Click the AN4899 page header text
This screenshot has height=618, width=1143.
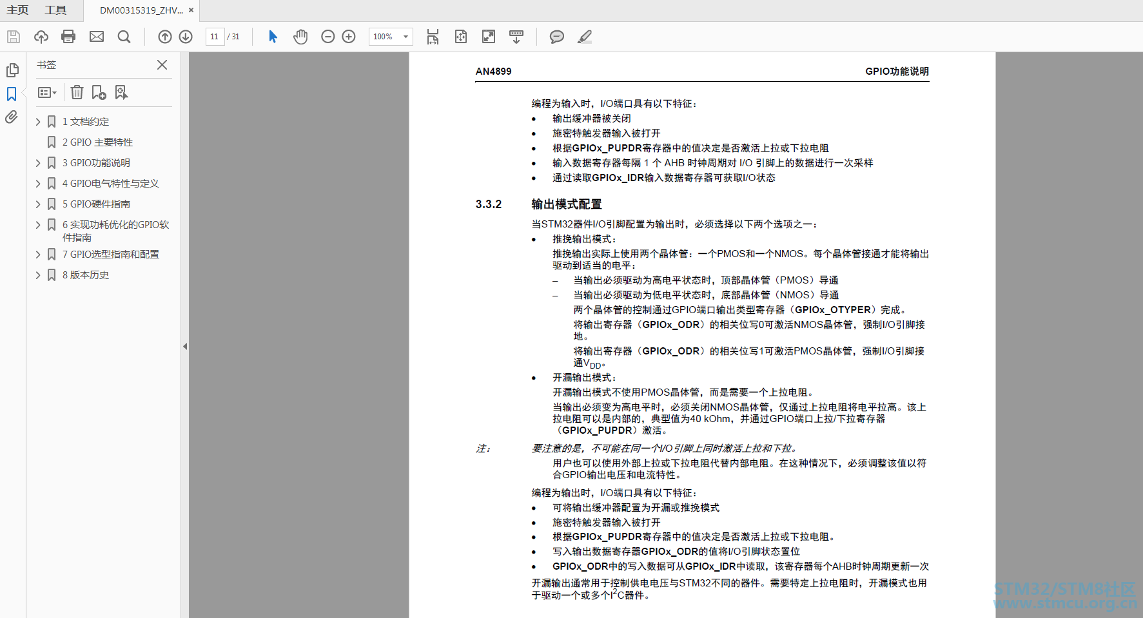[494, 72]
